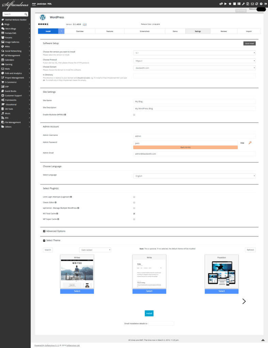Click info icon next to W3 Total Cache
The height and width of the screenshot is (348, 268).
pyautogui.click(x=57, y=213)
